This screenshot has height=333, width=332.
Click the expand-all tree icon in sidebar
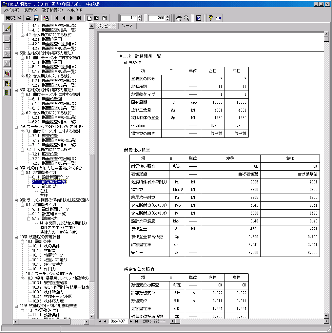coord(7,84)
